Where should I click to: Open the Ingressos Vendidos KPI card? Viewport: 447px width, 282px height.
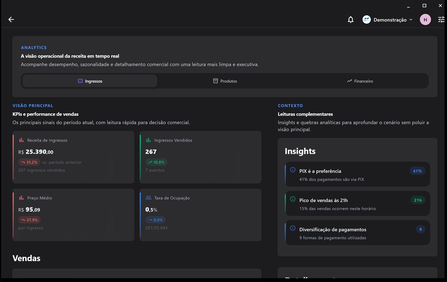click(x=200, y=157)
